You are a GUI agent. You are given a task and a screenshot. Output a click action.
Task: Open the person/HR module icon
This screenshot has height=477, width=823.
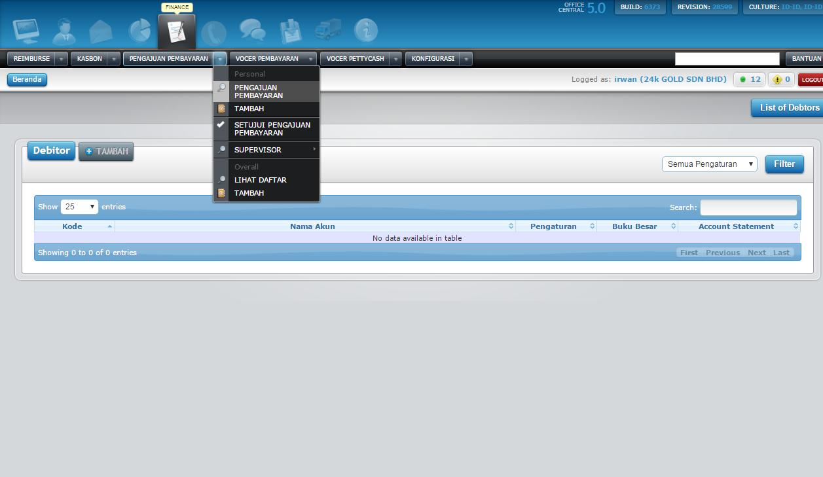(64, 31)
